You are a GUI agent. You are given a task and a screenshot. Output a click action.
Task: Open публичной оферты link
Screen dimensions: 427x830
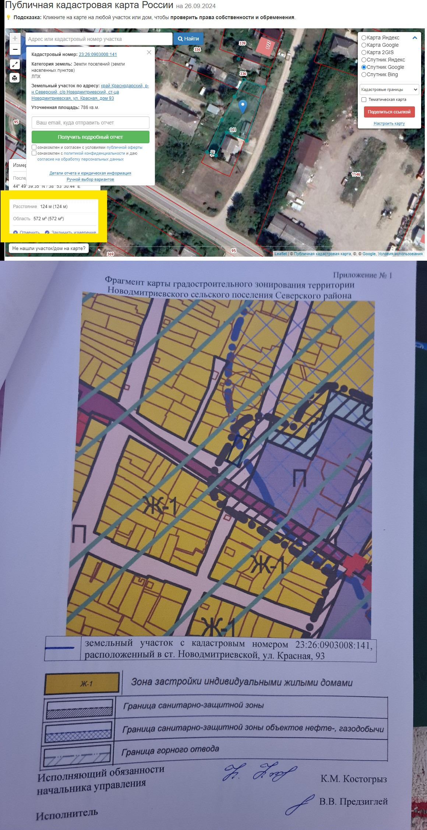point(124,147)
